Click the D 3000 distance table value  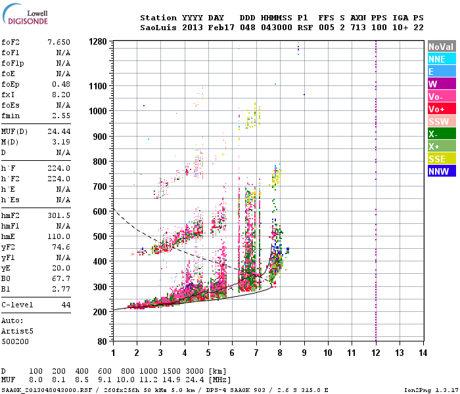pos(195,371)
